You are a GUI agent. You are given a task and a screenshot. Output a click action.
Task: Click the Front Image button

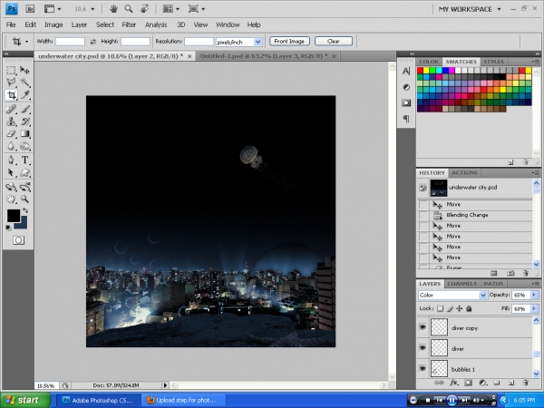tap(289, 42)
